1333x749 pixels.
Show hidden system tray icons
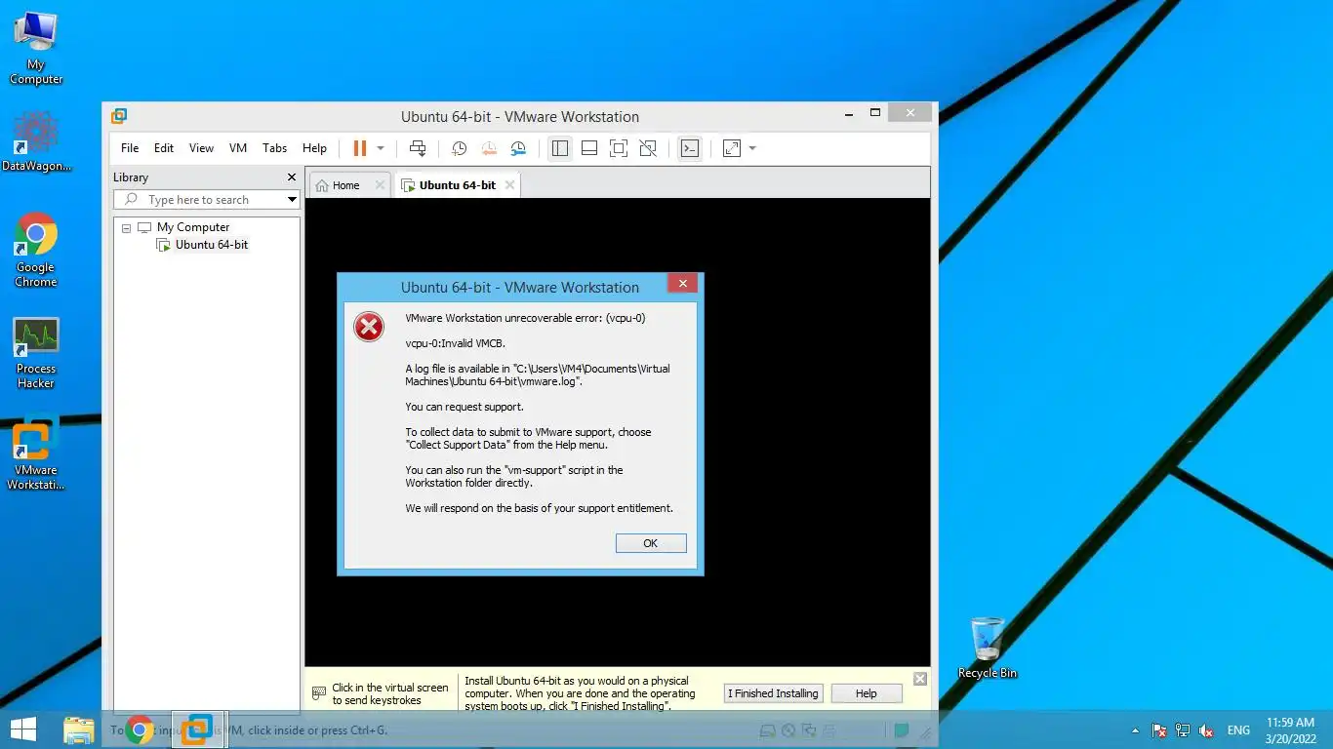click(1135, 730)
